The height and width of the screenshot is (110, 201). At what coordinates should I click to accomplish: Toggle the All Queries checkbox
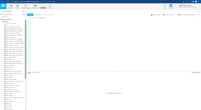(x=35, y=15)
